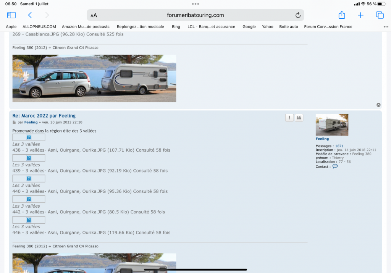This screenshot has width=391, height=273.
Task: Open the LCL Banque et assurance bookmark
Action: (x=211, y=27)
